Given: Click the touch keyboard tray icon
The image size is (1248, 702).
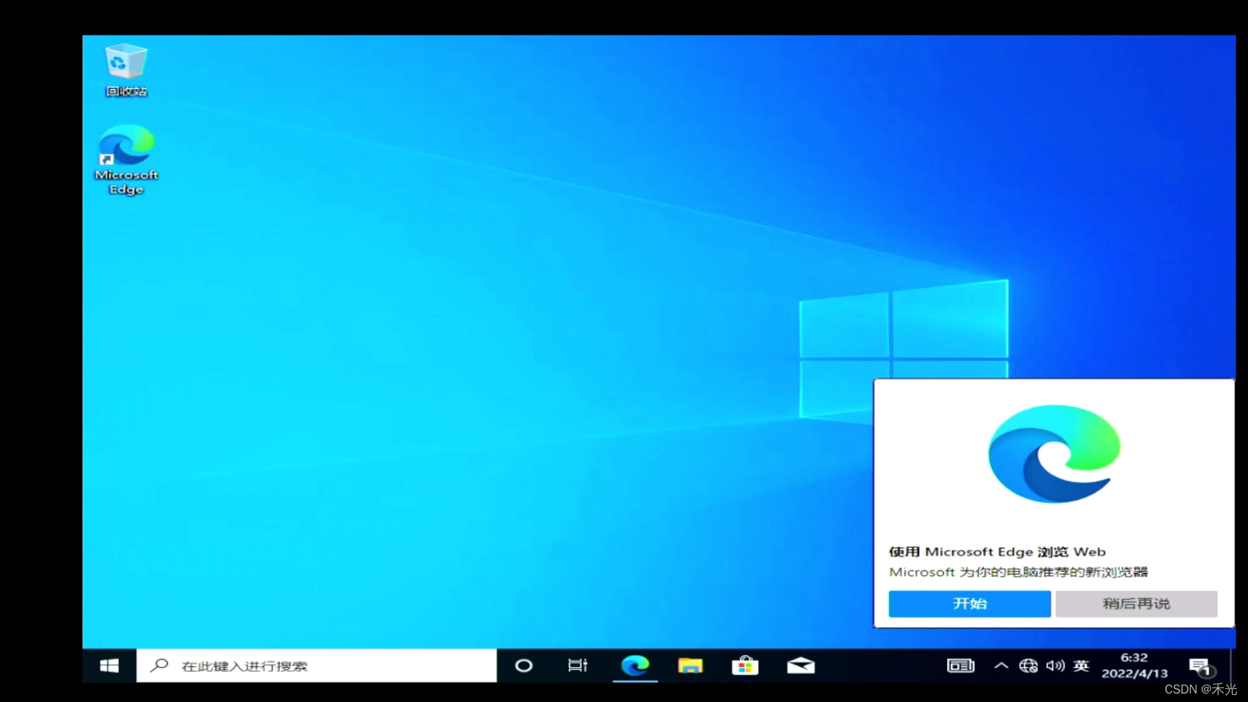Looking at the screenshot, I should pyautogui.click(x=961, y=666).
